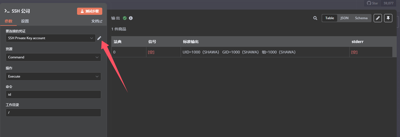This screenshot has width=400, height=137.
Task: Pin the output data with the pin icon
Action: (x=388, y=18)
